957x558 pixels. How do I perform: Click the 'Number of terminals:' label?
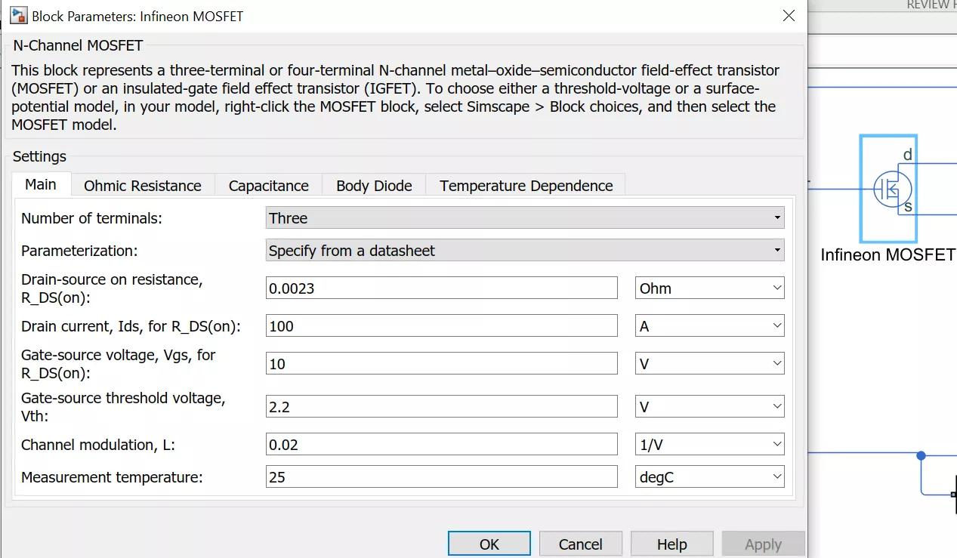click(91, 218)
